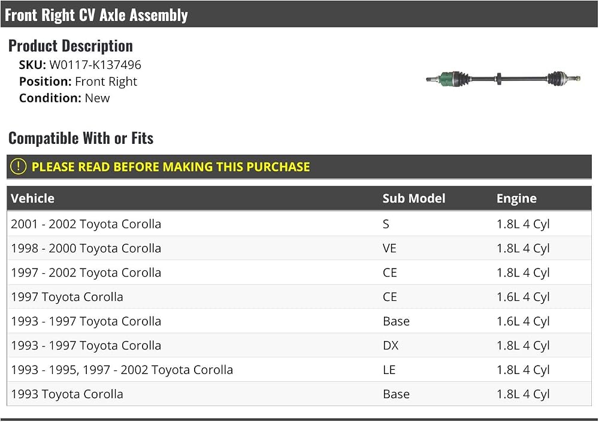
Task: Click the 1993 Toyota Corolla Base row
Action: (299, 394)
